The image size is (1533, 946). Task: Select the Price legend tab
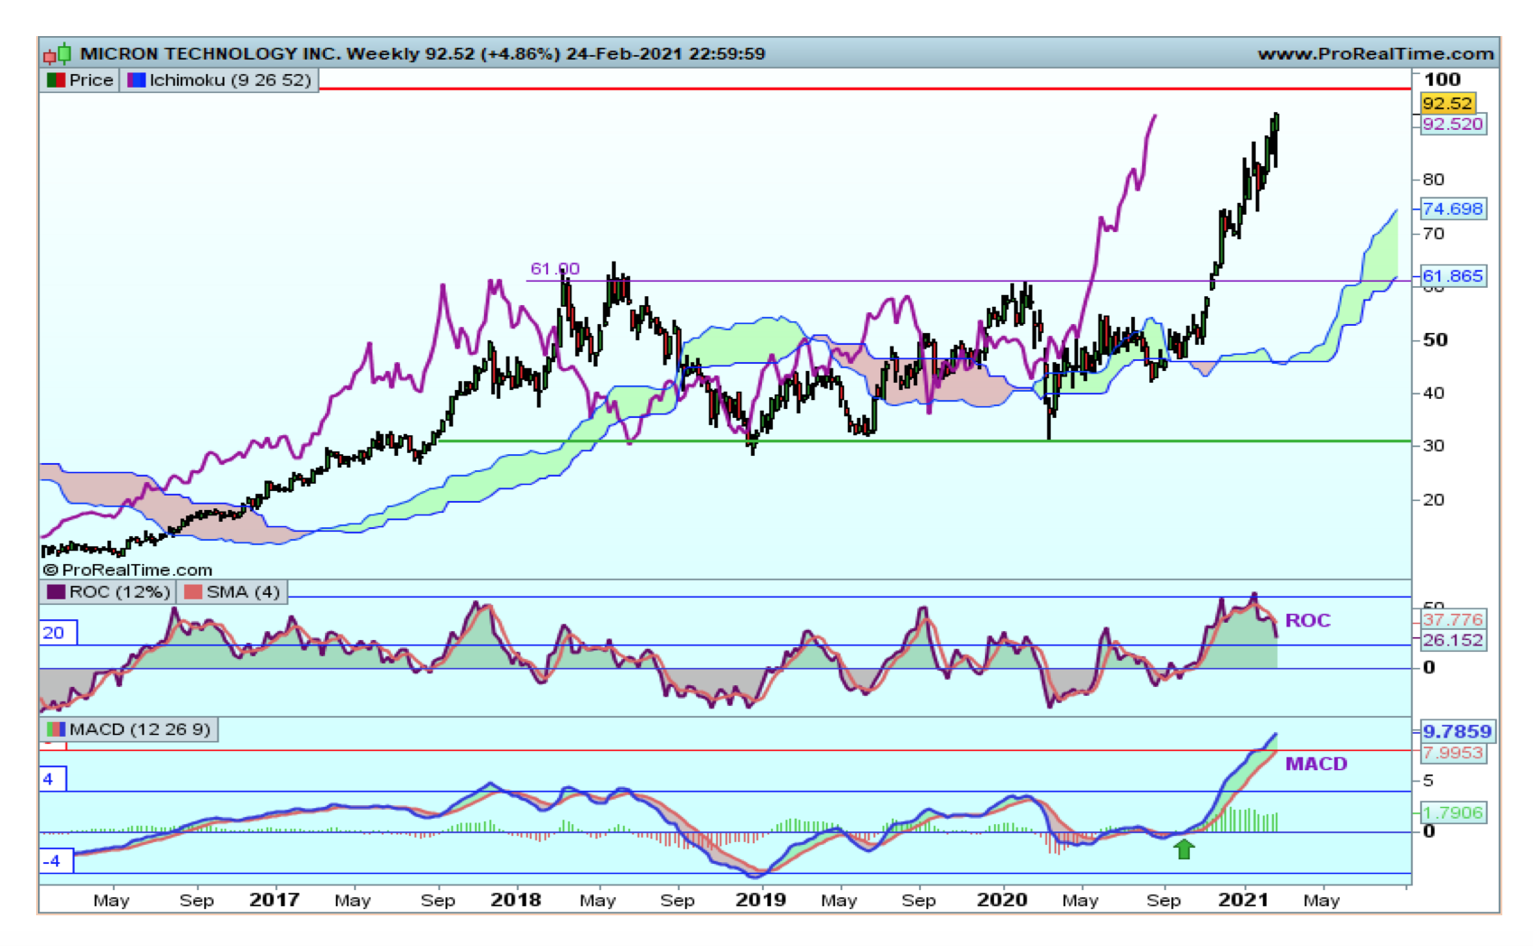click(80, 80)
